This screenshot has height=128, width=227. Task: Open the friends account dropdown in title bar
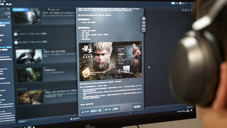pyautogui.click(x=182, y=3)
